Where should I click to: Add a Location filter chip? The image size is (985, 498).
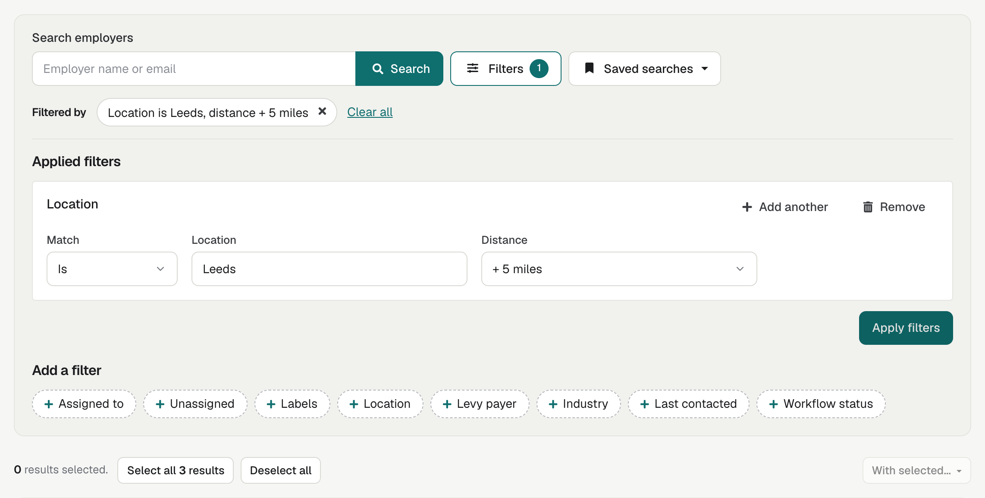point(380,404)
